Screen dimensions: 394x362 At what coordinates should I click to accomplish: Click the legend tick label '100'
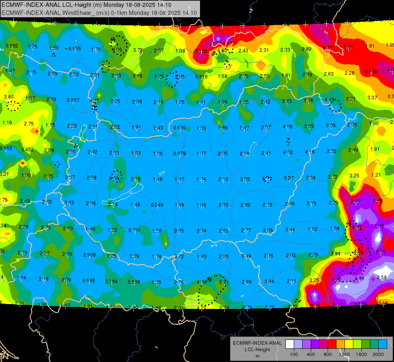pos(294,354)
